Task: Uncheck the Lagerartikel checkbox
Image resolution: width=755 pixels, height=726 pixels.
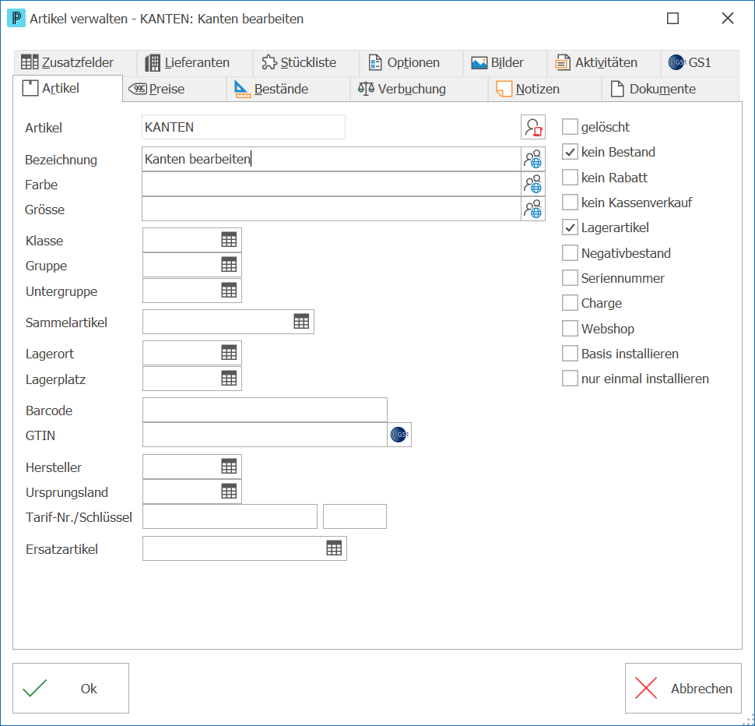Action: [x=570, y=227]
